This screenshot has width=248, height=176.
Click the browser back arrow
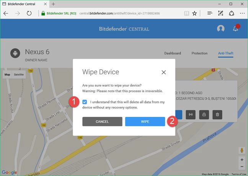(6, 13)
